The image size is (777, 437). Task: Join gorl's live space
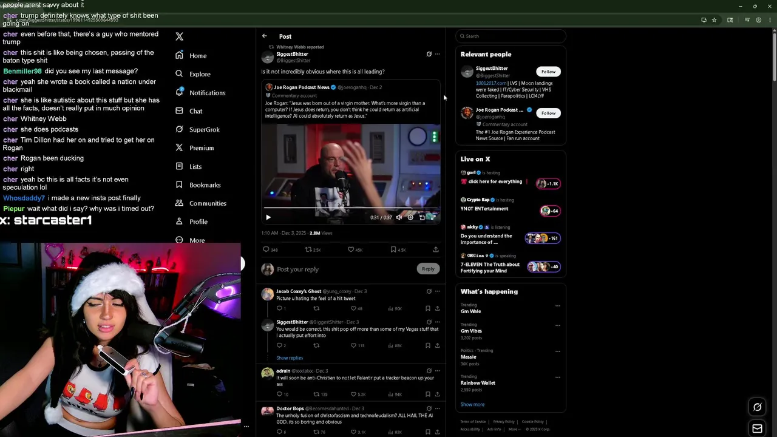pyautogui.click(x=548, y=183)
